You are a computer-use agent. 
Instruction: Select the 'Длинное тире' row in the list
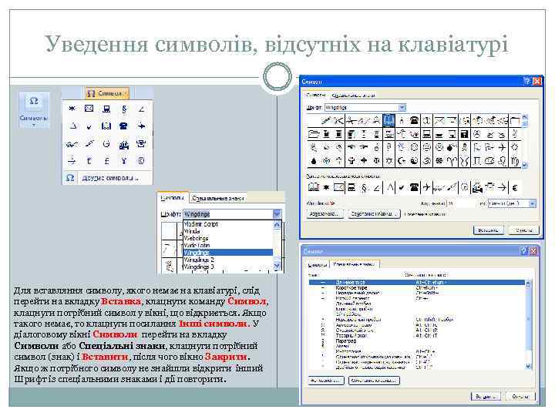click(416, 282)
